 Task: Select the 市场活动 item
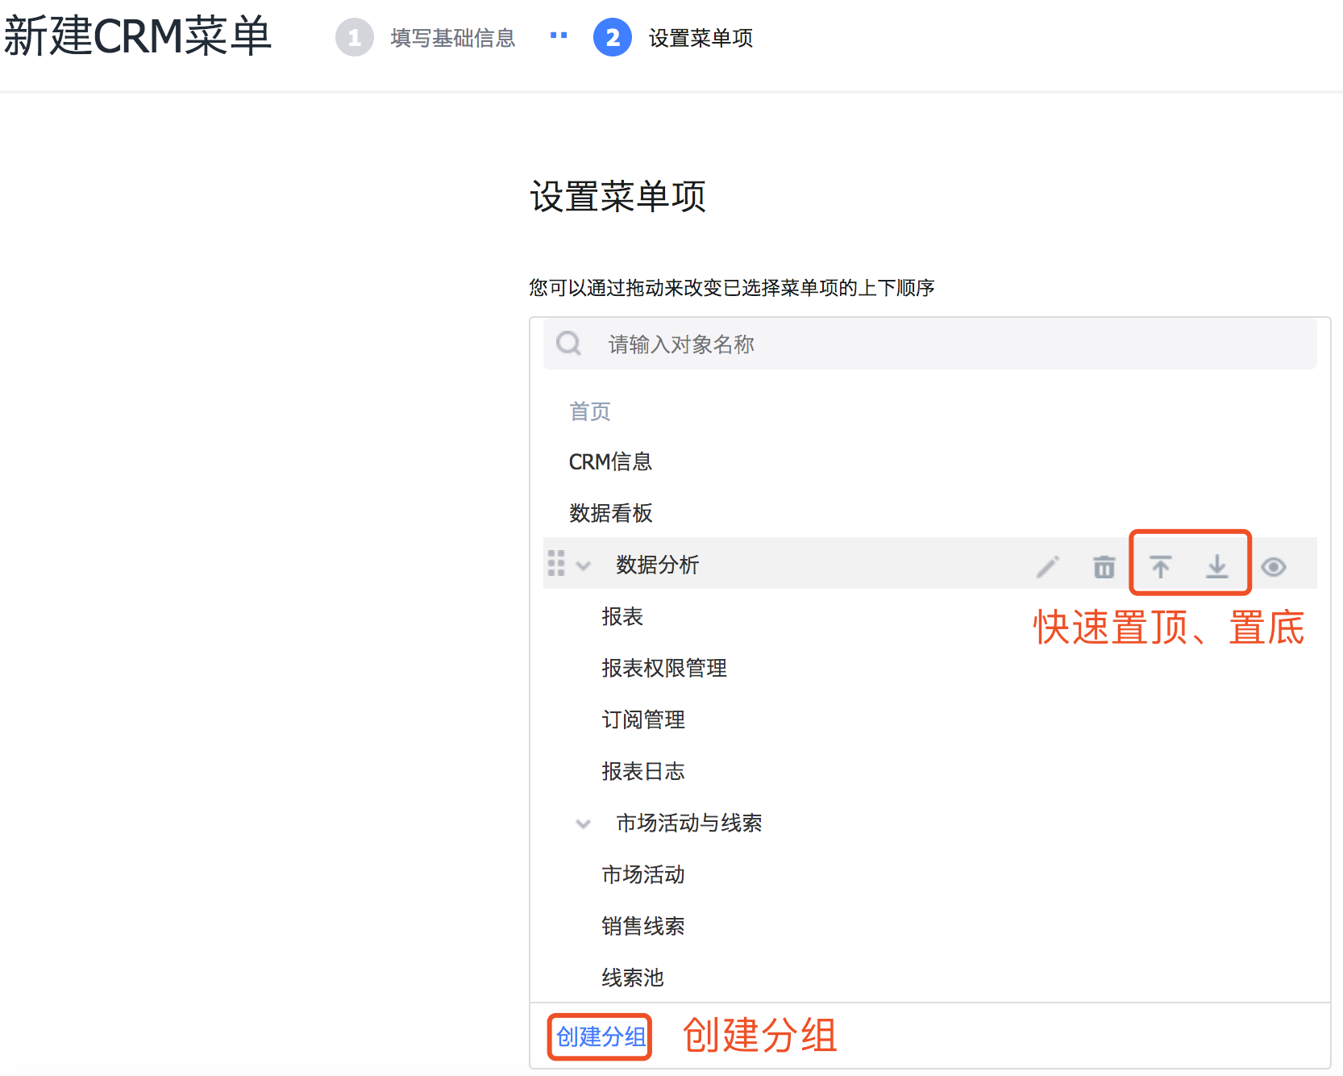(x=643, y=874)
